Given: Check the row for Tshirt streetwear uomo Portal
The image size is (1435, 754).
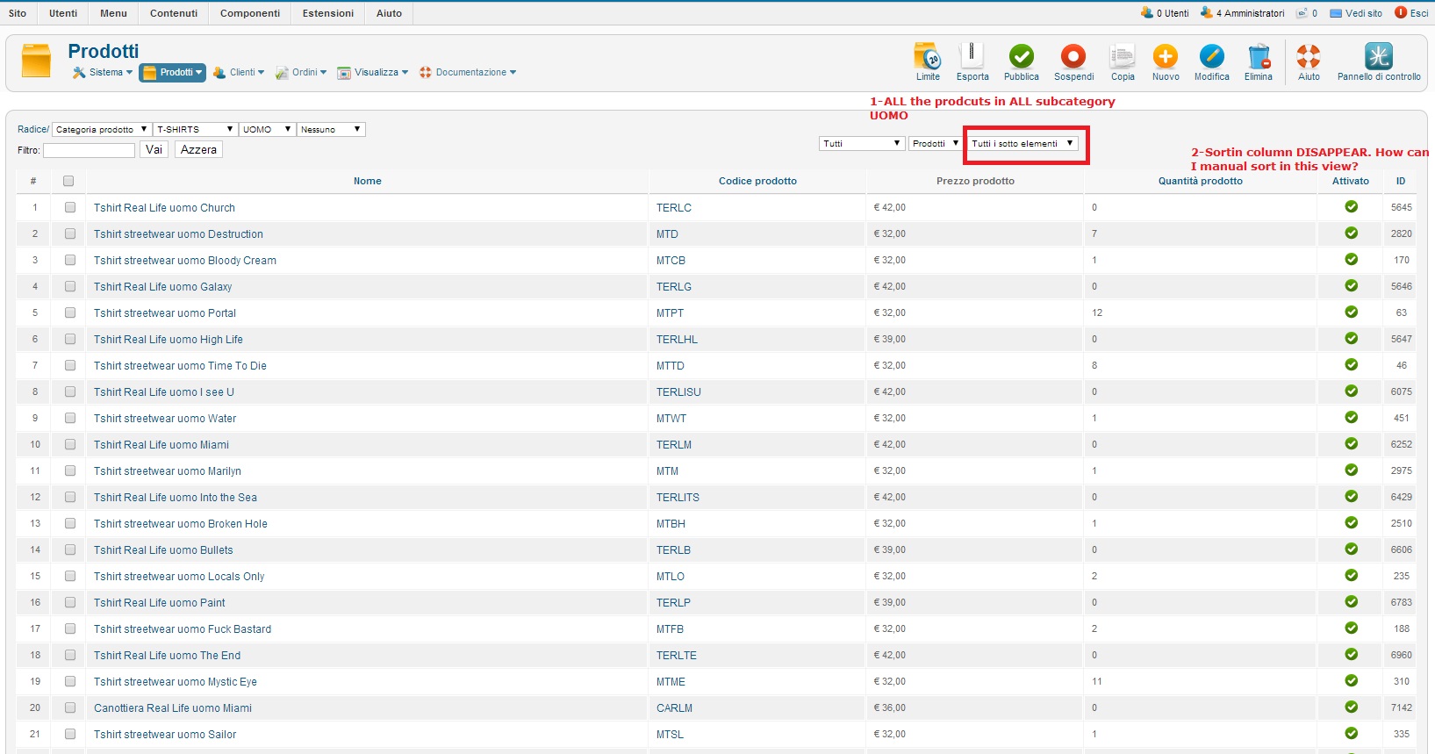Looking at the screenshot, I should [70, 313].
